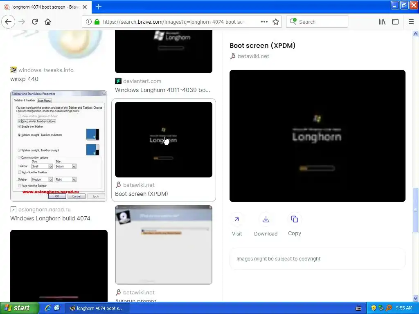Click the scrollbar up arrow

coord(416,34)
